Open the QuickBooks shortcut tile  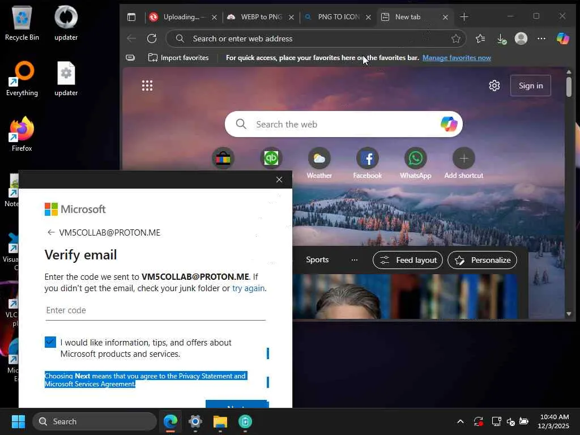click(271, 158)
